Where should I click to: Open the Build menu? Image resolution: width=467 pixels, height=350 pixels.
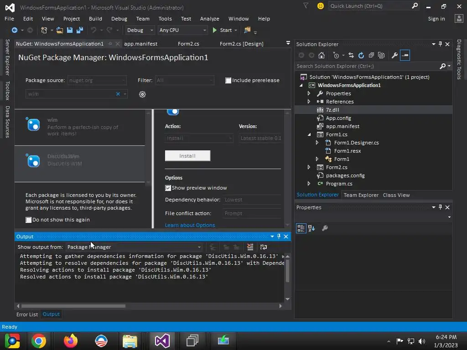(x=95, y=19)
